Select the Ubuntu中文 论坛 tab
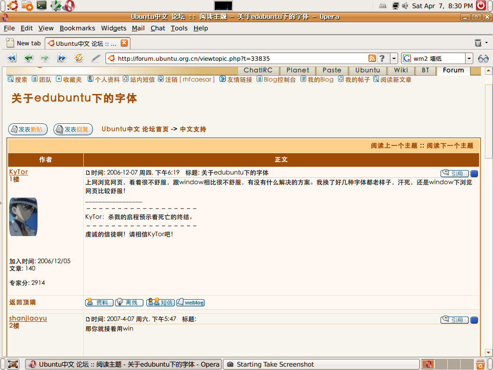This screenshot has height=370, width=493. (88, 43)
